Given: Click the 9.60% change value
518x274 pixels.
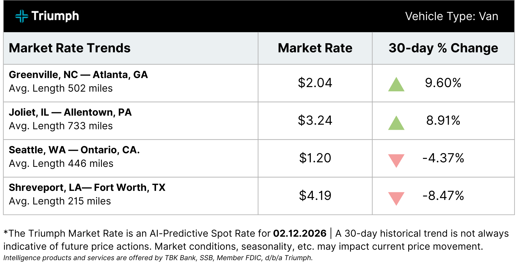Looking at the screenshot, I should [443, 83].
